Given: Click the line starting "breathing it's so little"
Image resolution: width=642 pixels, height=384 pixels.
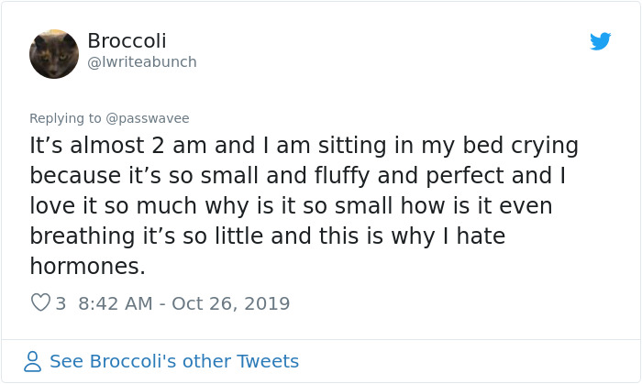Looking at the screenshot, I should tap(268, 236).
